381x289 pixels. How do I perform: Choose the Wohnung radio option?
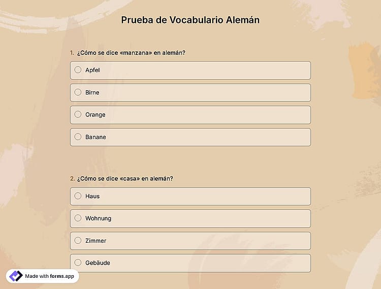[78, 218]
